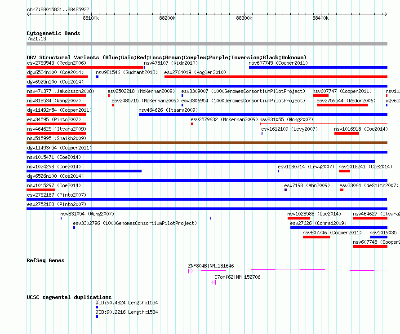Select dgv11492n54 (Cooper2011) label

59,110
